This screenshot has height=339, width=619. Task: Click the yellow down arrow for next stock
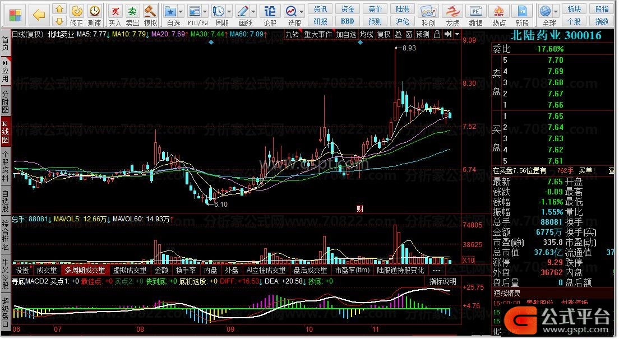59,21
